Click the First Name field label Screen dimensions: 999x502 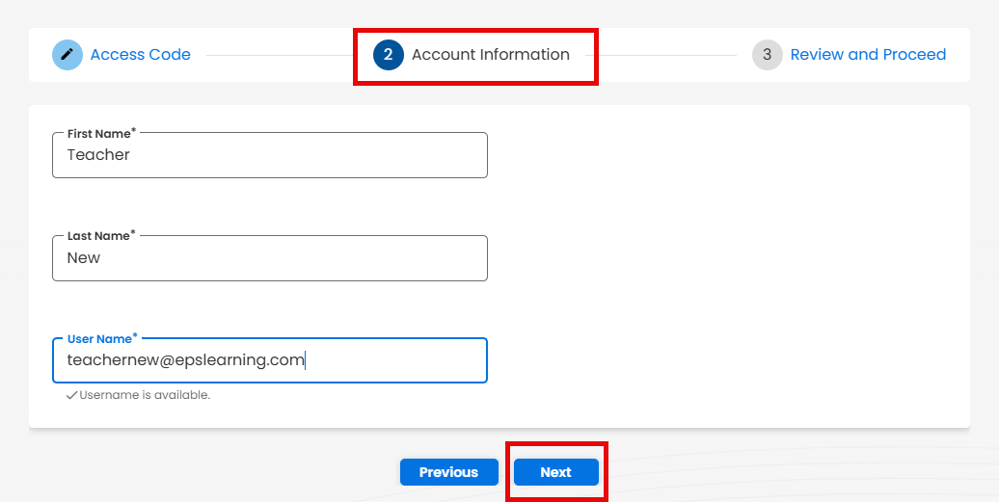[x=99, y=134]
